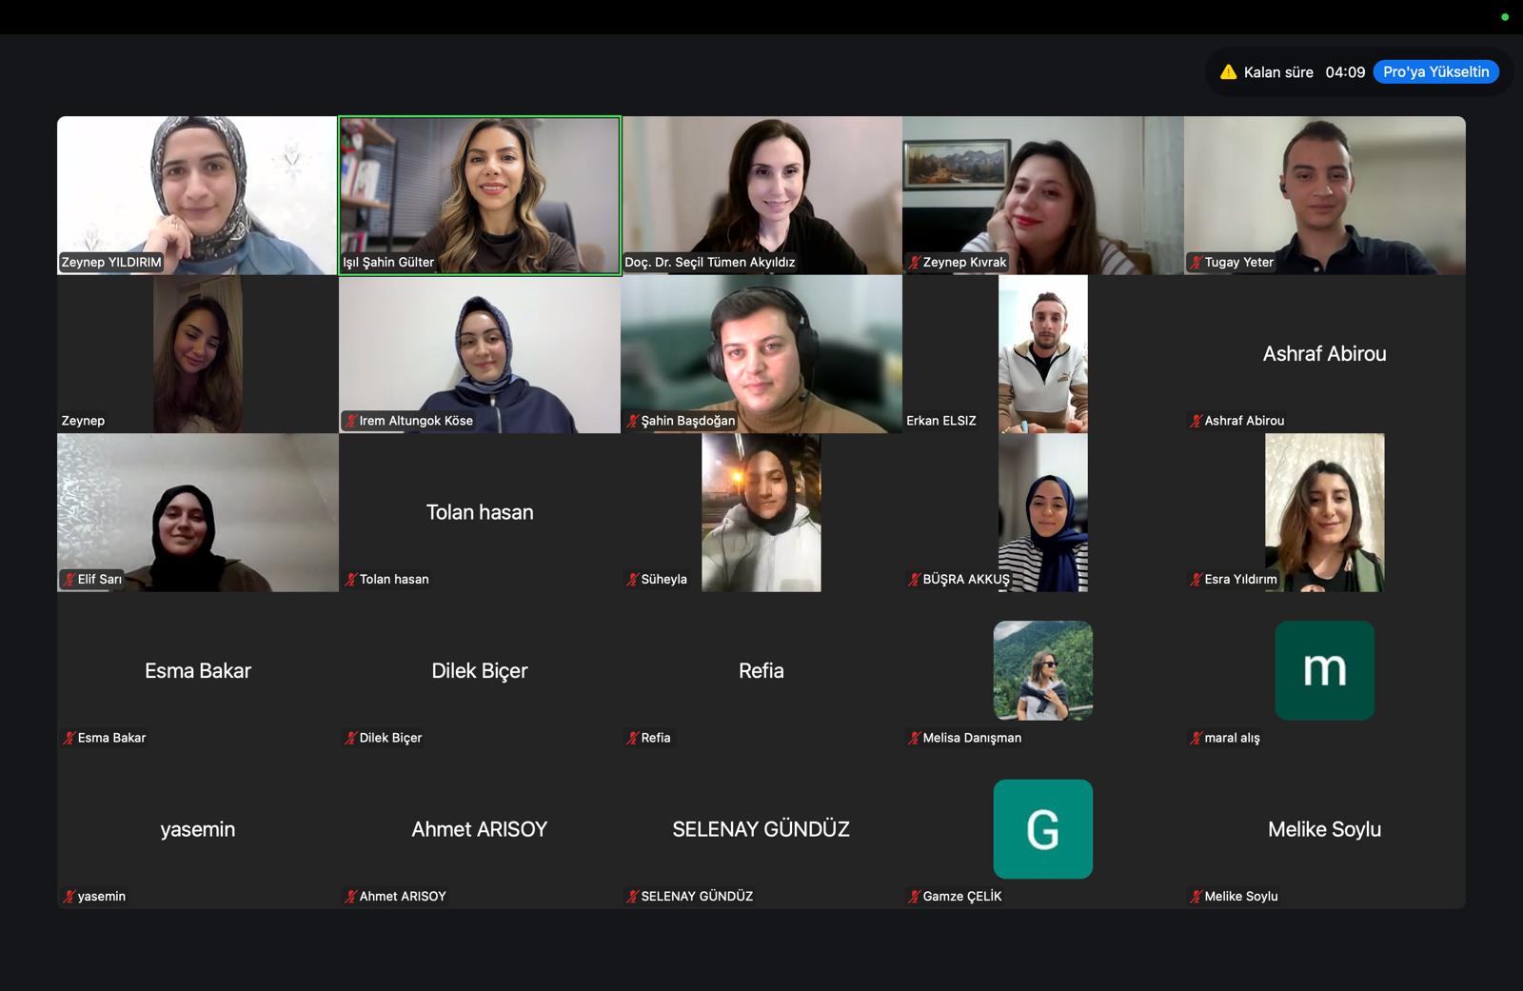Click the muted mic icon by Melike Soylu
Viewport: 1523px width, 991px height.
pyautogui.click(x=1197, y=896)
